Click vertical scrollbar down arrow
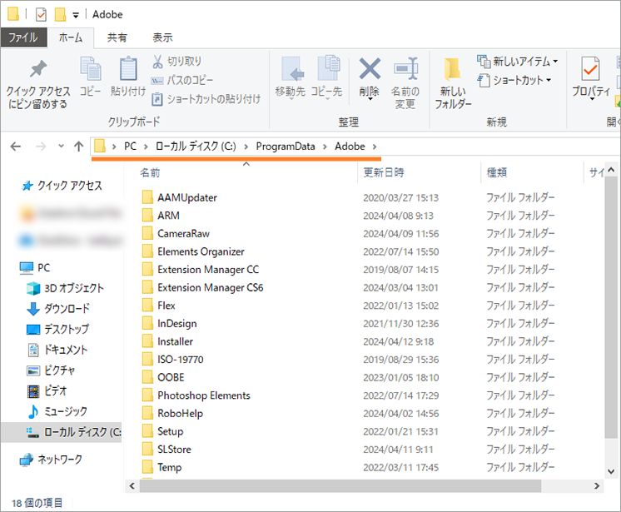The width and height of the screenshot is (621, 512). [x=611, y=471]
